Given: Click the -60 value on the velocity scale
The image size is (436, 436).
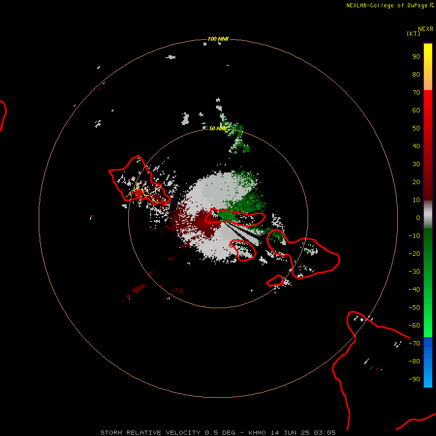Looking at the screenshot, I should [x=414, y=326].
